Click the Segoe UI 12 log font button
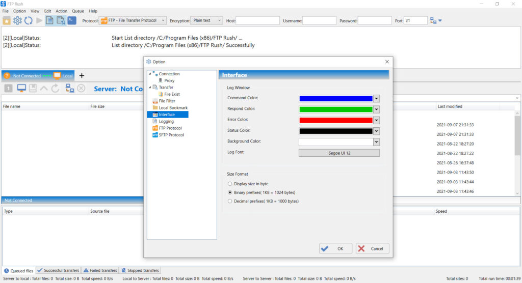Image resolution: width=522 pixels, height=283 pixels. point(339,153)
